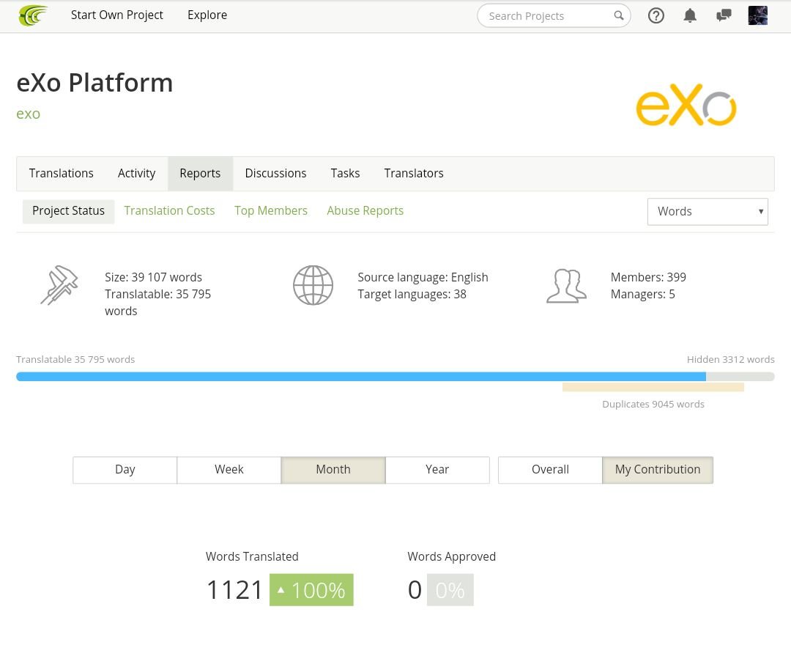Select the Project Status sub-tab

(x=69, y=211)
